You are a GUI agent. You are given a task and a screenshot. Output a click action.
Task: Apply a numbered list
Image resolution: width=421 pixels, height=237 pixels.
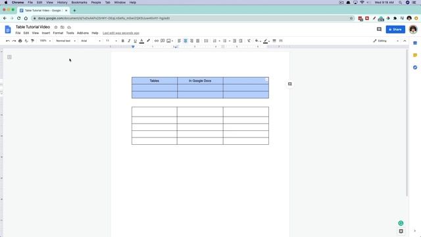tap(214, 41)
